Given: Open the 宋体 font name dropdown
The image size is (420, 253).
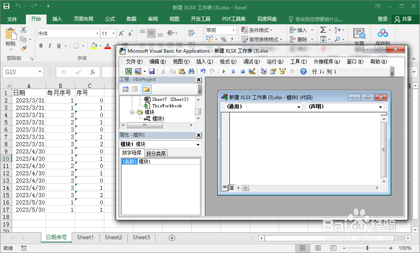Looking at the screenshot, I should 97,34.
